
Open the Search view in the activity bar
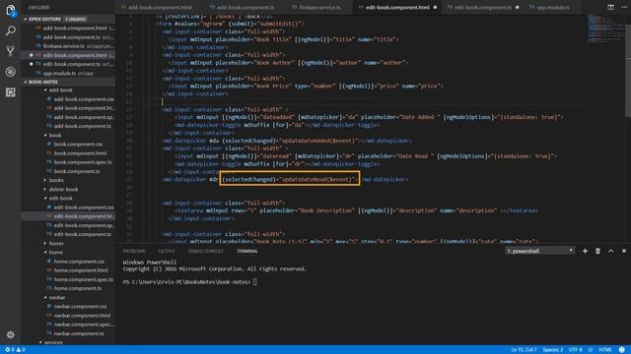coord(11,30)
